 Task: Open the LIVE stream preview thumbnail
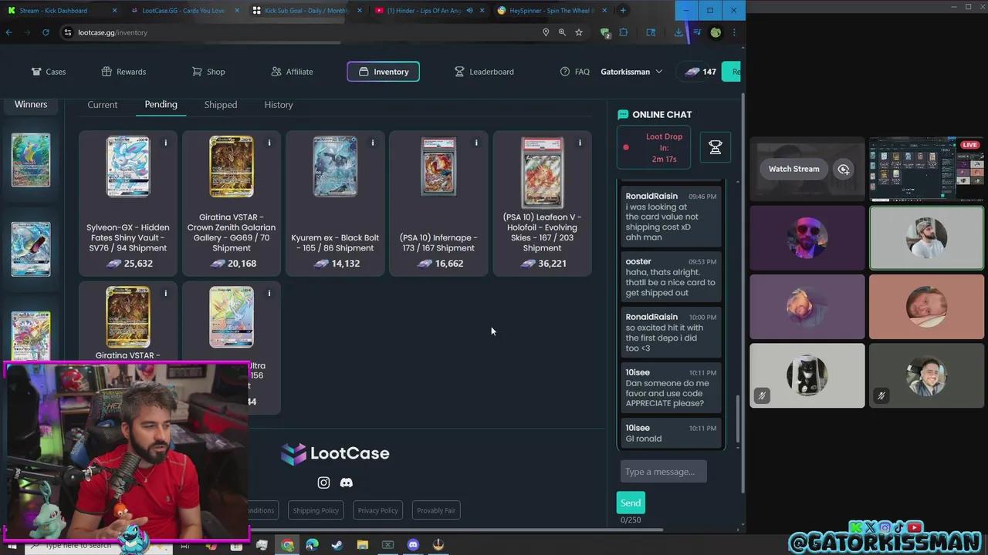[926, 169]
